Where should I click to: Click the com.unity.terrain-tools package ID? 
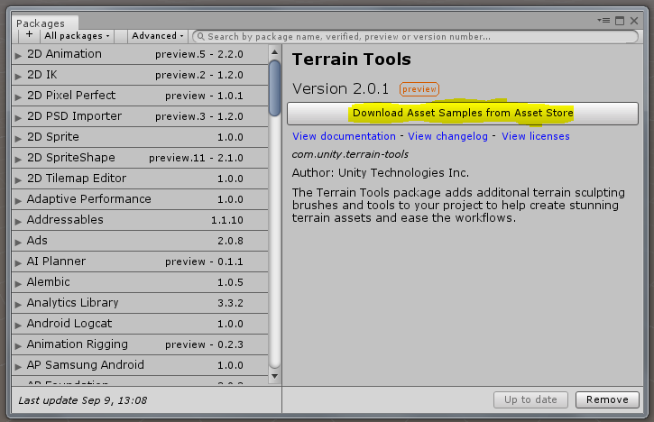coord(350,154)
